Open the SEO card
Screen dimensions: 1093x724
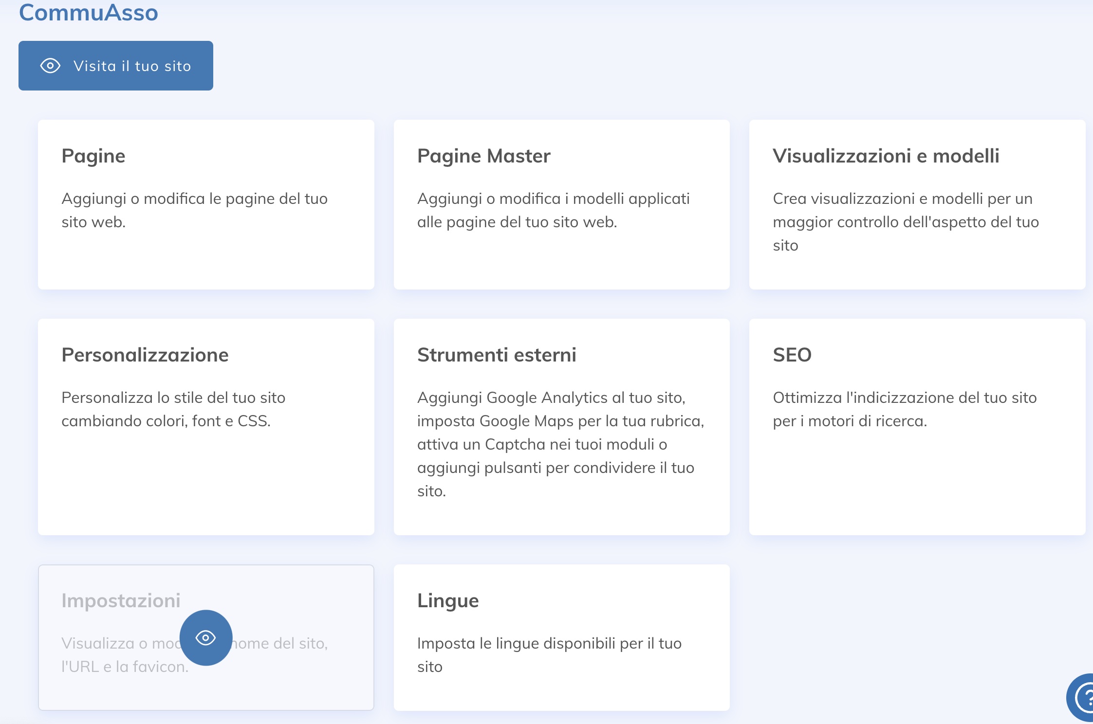[917, 427]
